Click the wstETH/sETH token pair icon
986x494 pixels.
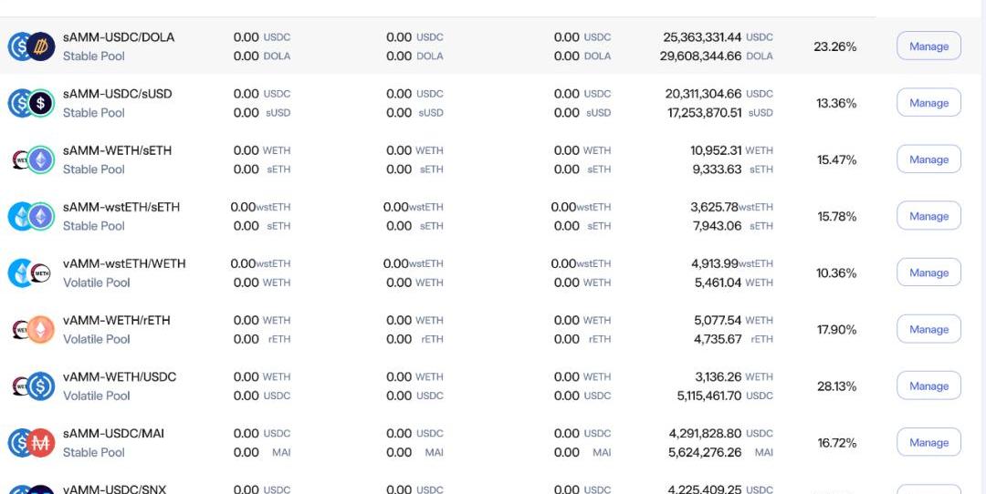coord(31,216)
